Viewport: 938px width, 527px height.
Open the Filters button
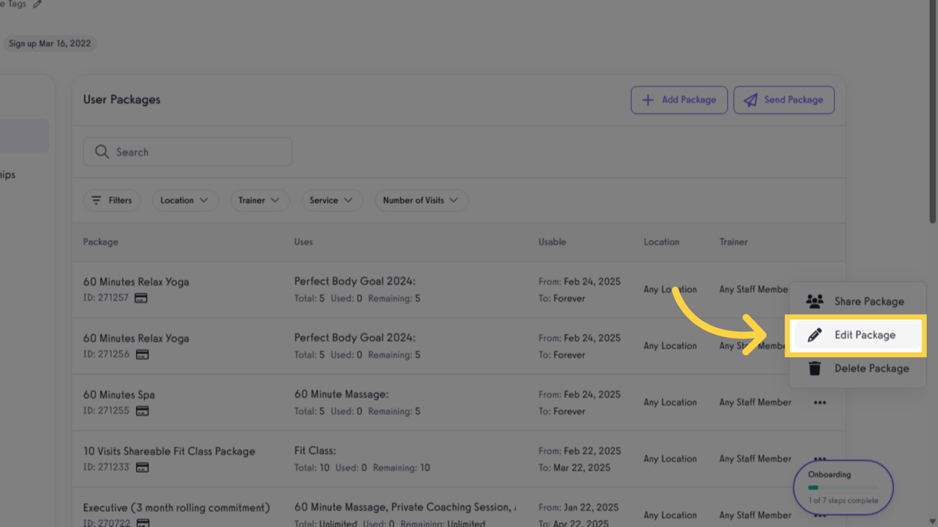click(x=111, y=200)
